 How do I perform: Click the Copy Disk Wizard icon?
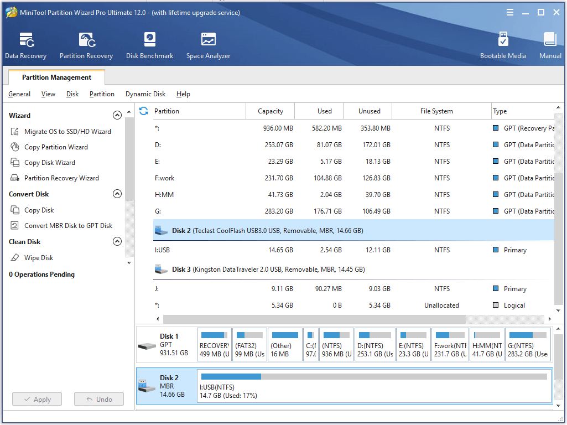15,162
